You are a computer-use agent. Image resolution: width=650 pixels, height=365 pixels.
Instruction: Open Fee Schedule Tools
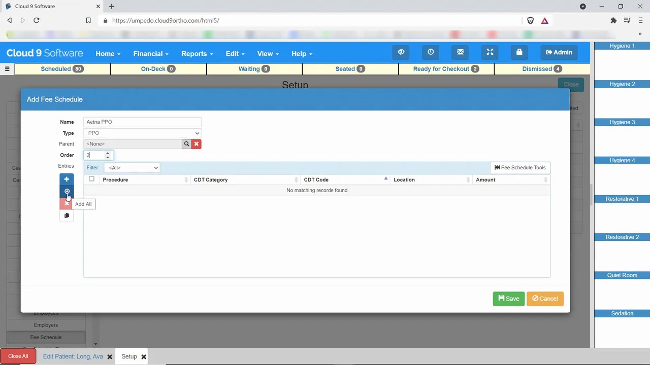(519, 168)
